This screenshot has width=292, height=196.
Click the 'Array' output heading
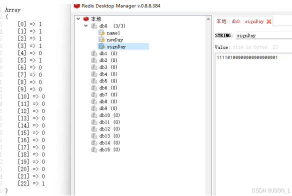[x=13, y=10]
